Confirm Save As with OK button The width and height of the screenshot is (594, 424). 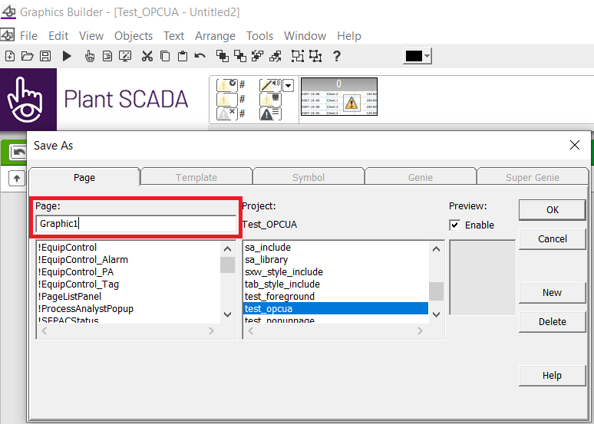[x=553, y=210]
